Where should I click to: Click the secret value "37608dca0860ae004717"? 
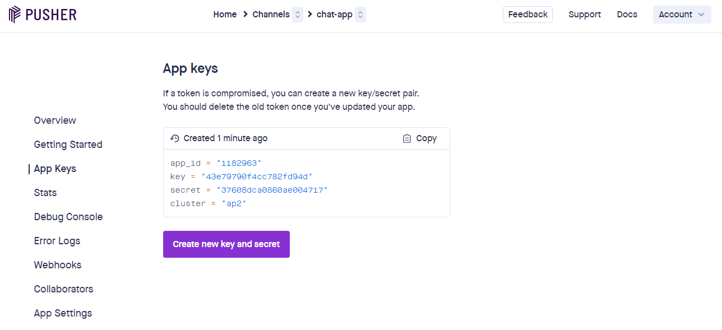pos(272,190)
